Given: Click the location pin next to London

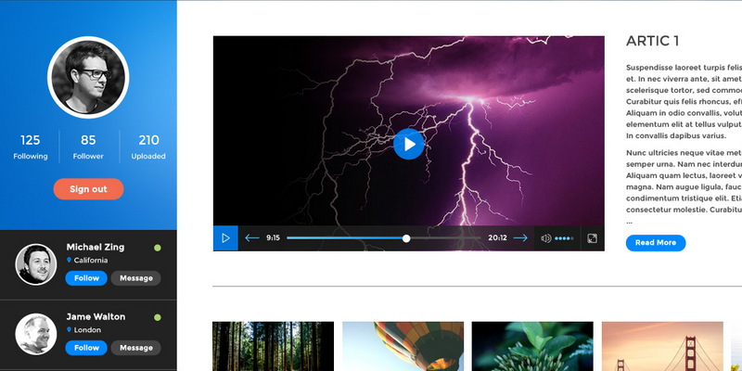Looking at the screenshot, I should click(69, 329).
